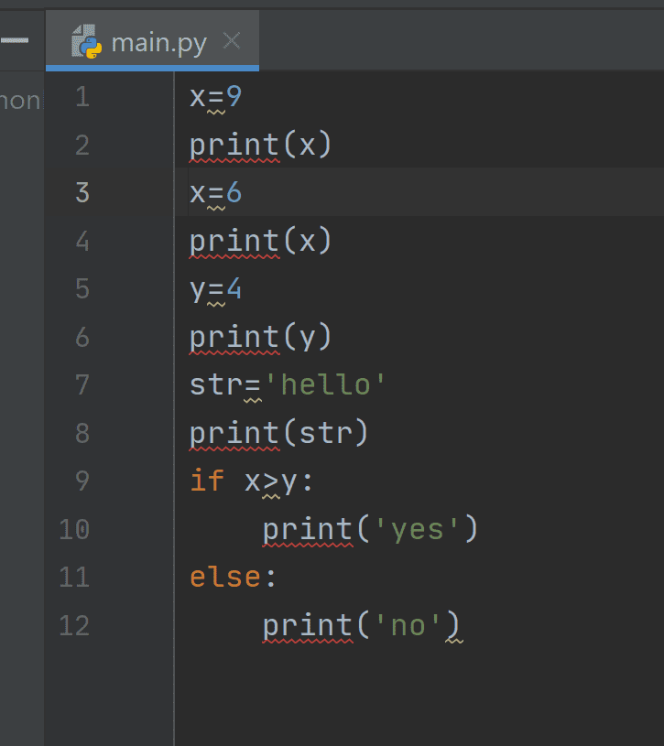The image size is (664, 746).
Task: Click line number 1 in the gutter
Action: [x=82, y=97]
